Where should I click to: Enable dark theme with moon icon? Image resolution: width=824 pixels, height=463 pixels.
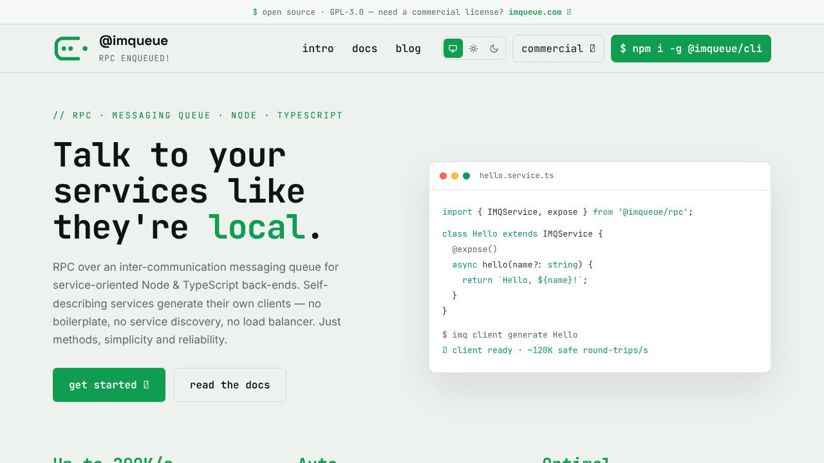[x=494, y=48]
